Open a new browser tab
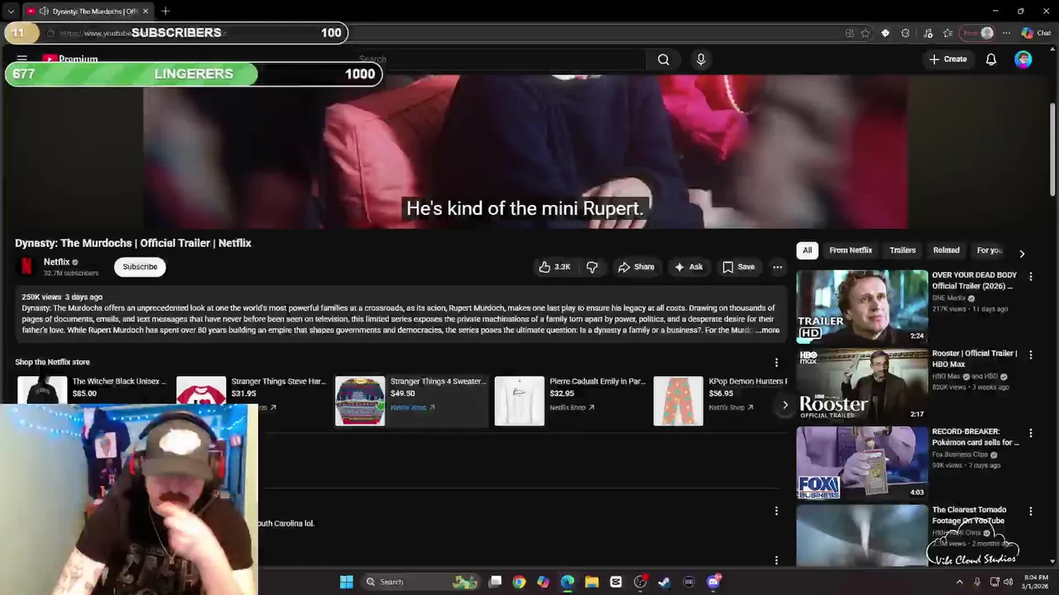The height and width of the screenshot is (595, 1059). [x=165, y=11]
